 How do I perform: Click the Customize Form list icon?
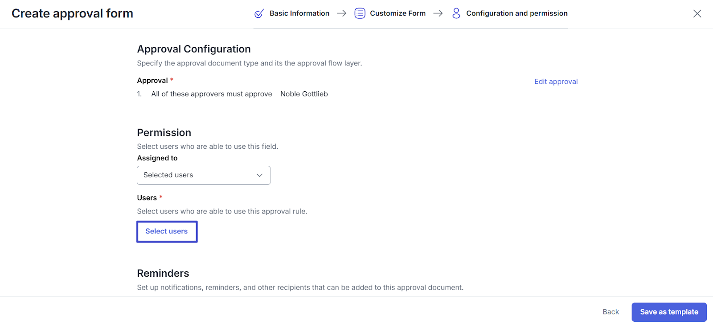point(360,13)
